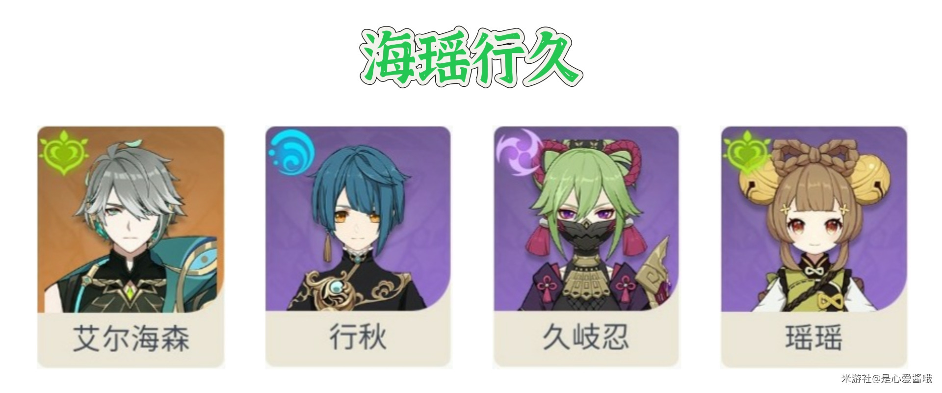Select the Kuki Shinobu character portrait

586,219
